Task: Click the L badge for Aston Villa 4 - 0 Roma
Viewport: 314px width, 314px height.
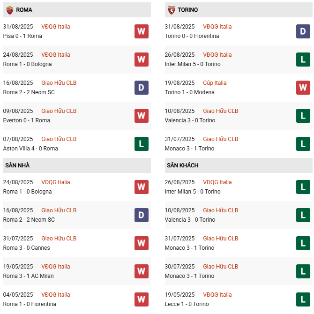Action: point(141,144)
